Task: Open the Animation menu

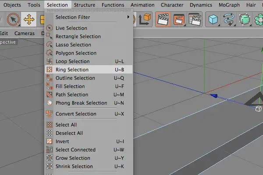Action: pyautogui.click(x=142, y=5)
